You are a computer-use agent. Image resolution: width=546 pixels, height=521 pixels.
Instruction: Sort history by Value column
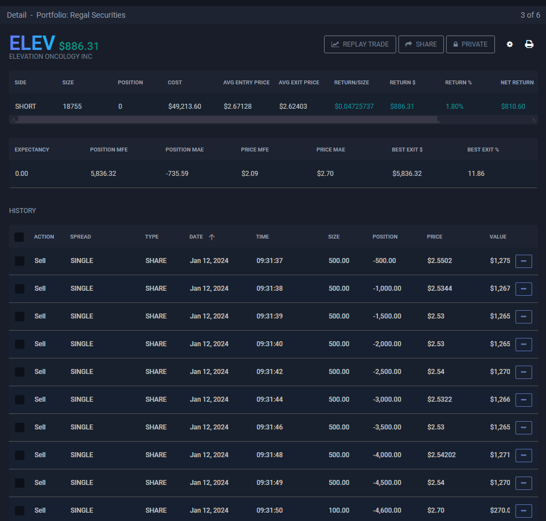498,237
